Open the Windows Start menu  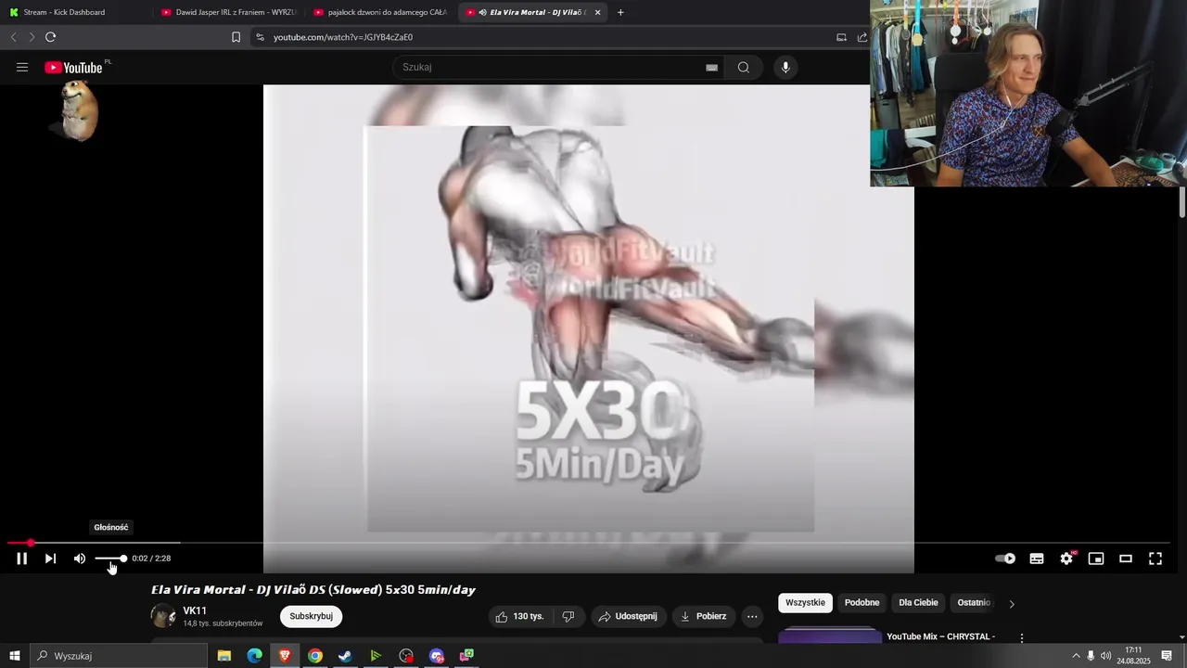click(14, 656)
